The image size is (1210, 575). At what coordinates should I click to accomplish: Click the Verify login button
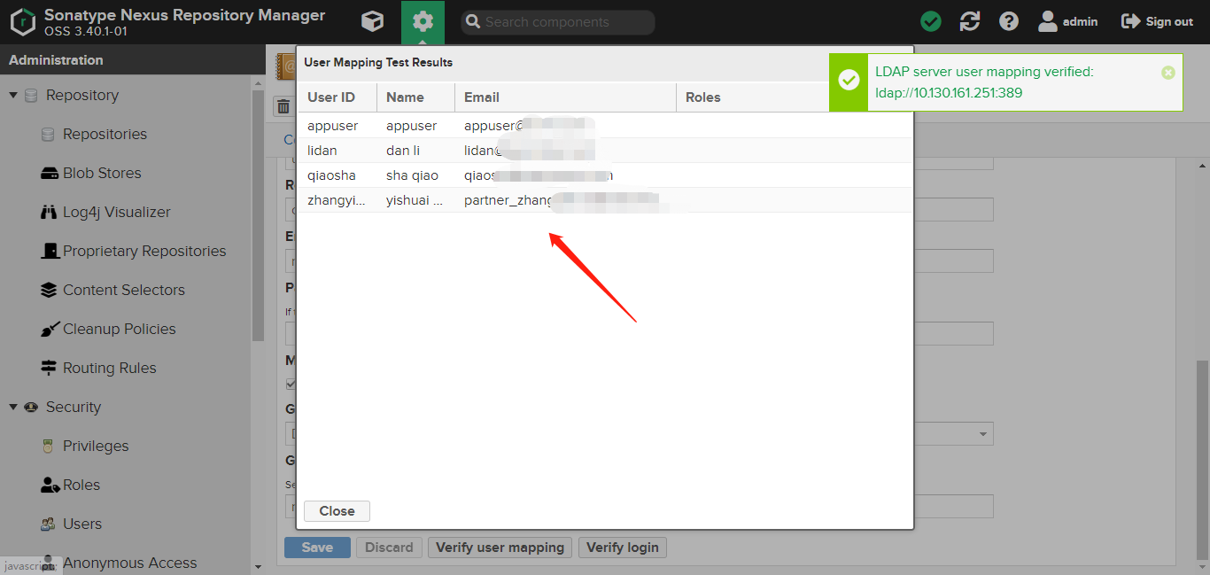pyautogui.click(x=622, y=548)
